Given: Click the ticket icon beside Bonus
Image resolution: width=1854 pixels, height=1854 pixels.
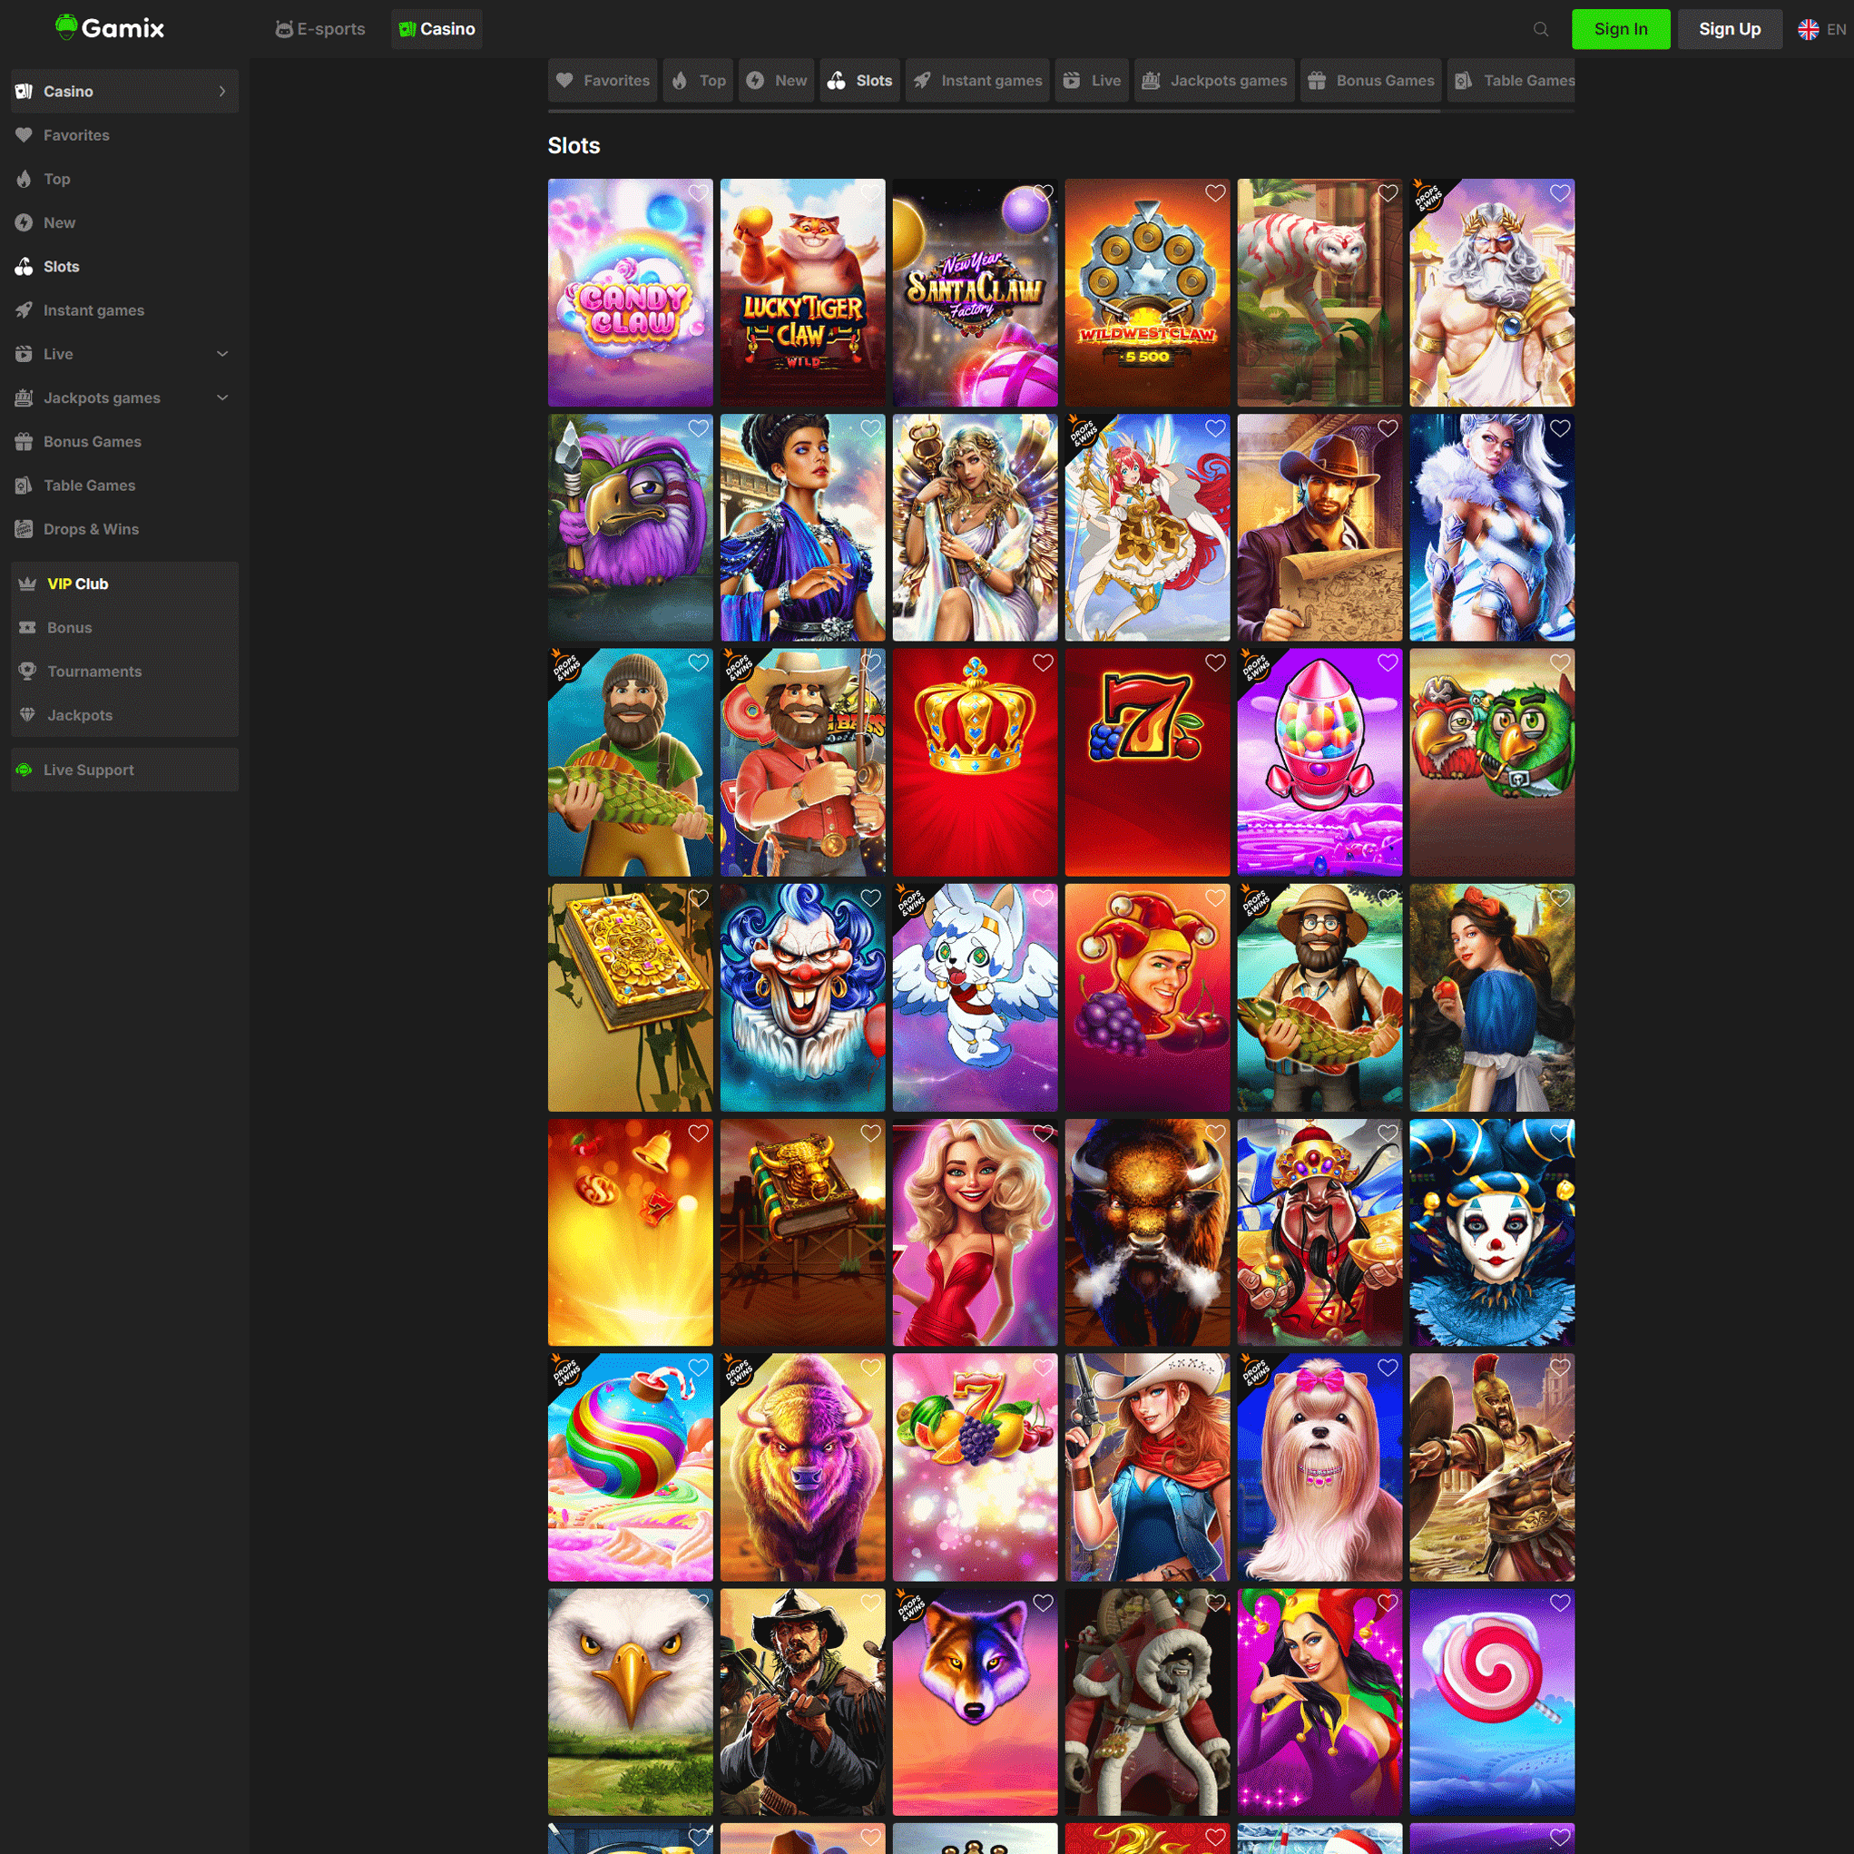Looking at the screenshot, I should (28, 628).
